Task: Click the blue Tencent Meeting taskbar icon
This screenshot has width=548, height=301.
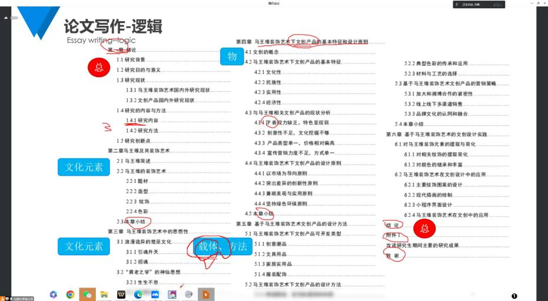Action: pos(155,294)
